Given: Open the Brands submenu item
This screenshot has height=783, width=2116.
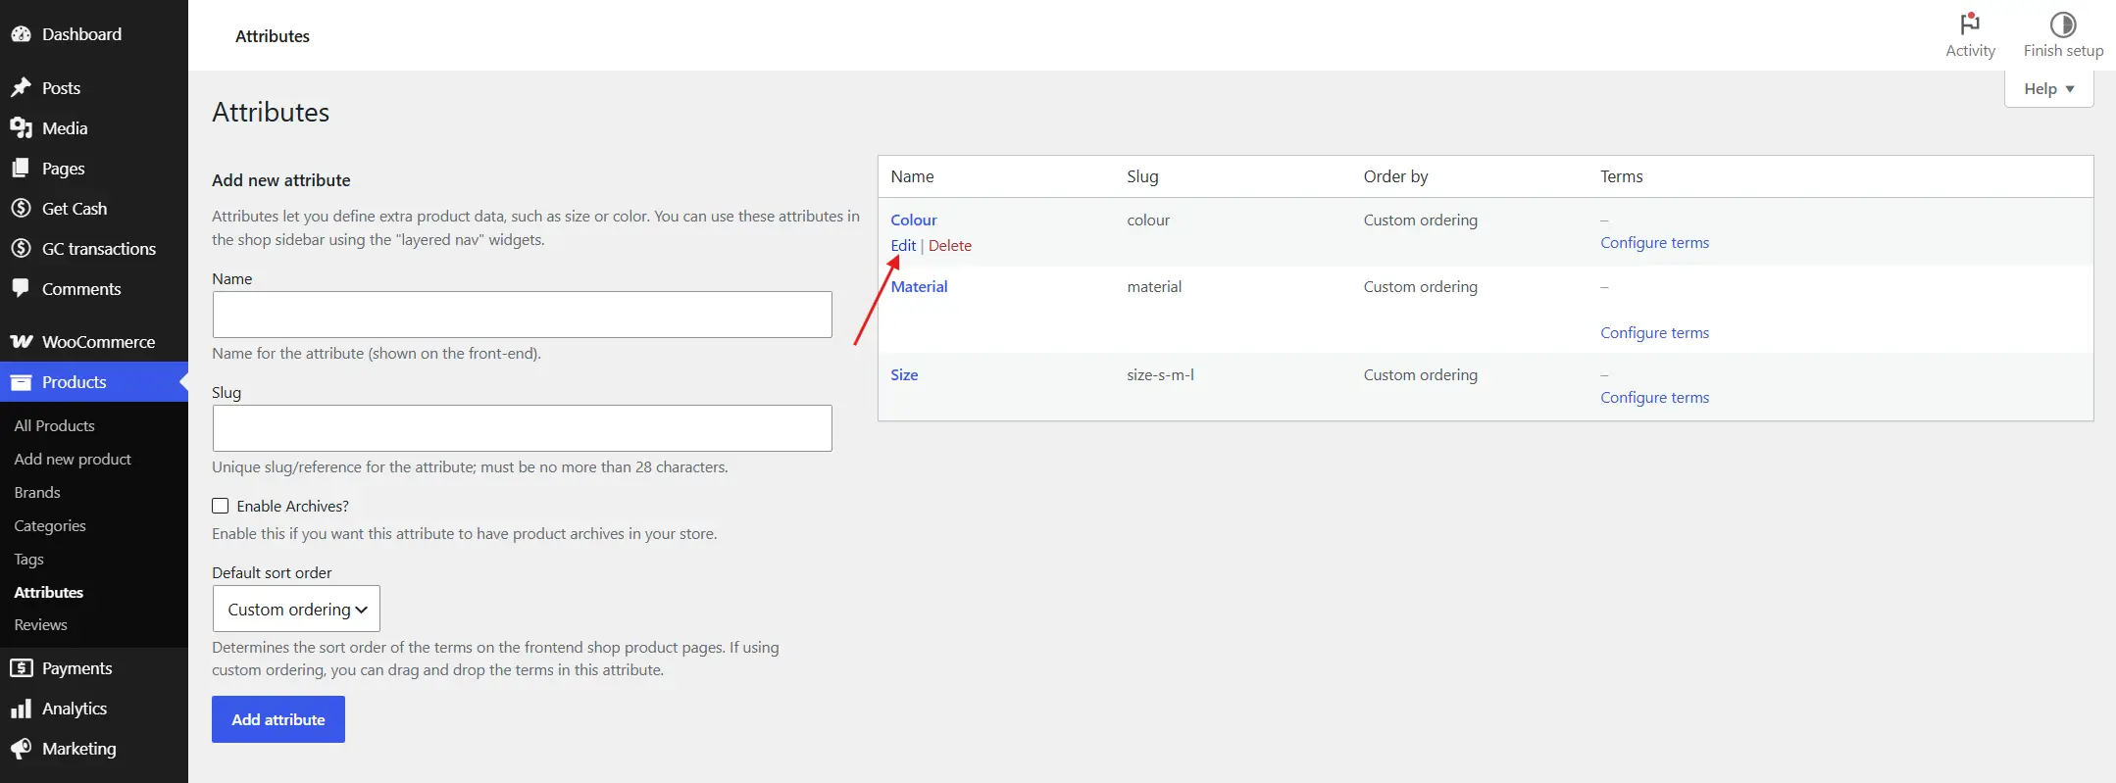Looking at the screenshot, I should [37, 492].
